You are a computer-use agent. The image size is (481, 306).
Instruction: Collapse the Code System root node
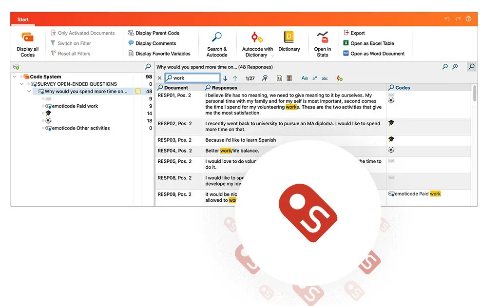(15, 76)
